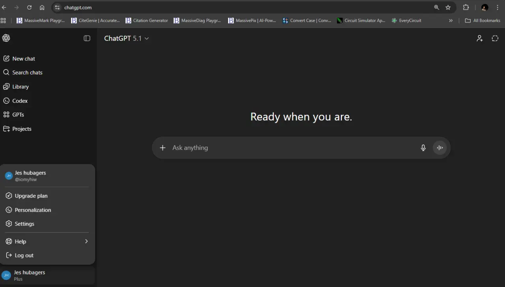
Task: Open the ChatGPT 5.1 model selector dropdown
Action: (126, 38)
